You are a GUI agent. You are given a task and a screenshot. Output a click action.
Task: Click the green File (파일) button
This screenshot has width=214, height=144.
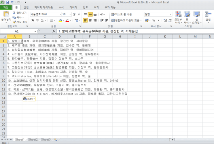(x=6, y=7)
